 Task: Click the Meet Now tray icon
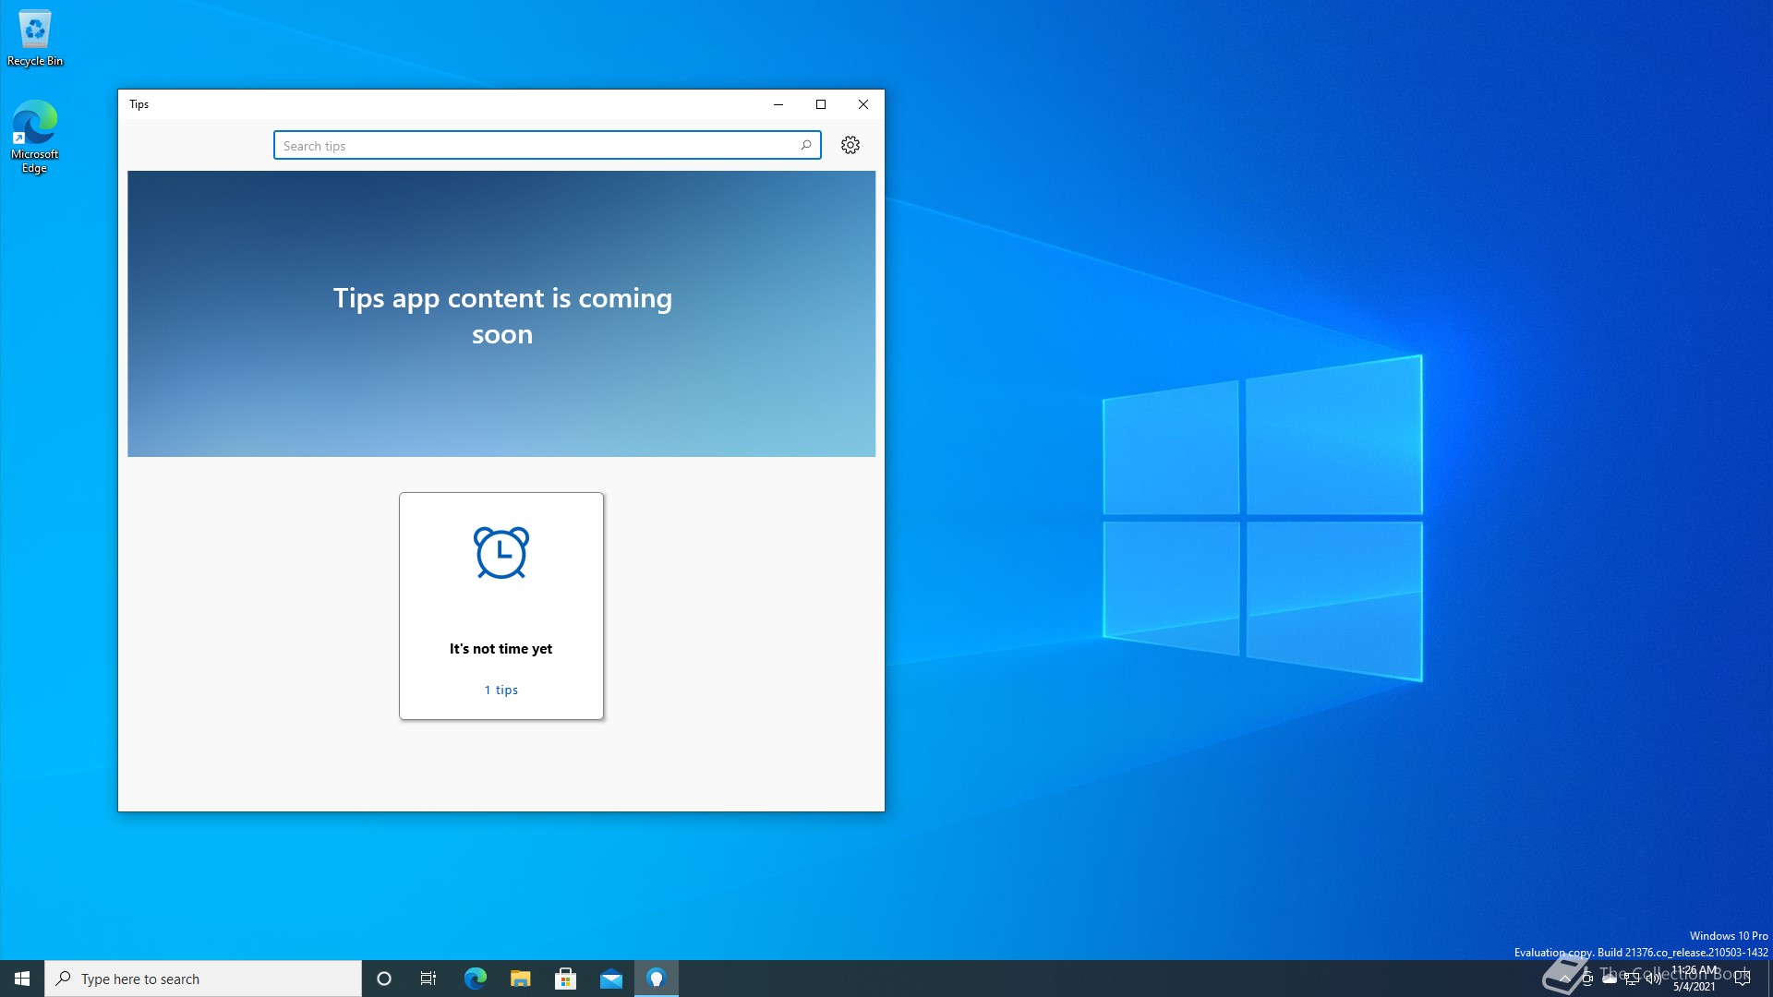click(x=1587, y=979)
